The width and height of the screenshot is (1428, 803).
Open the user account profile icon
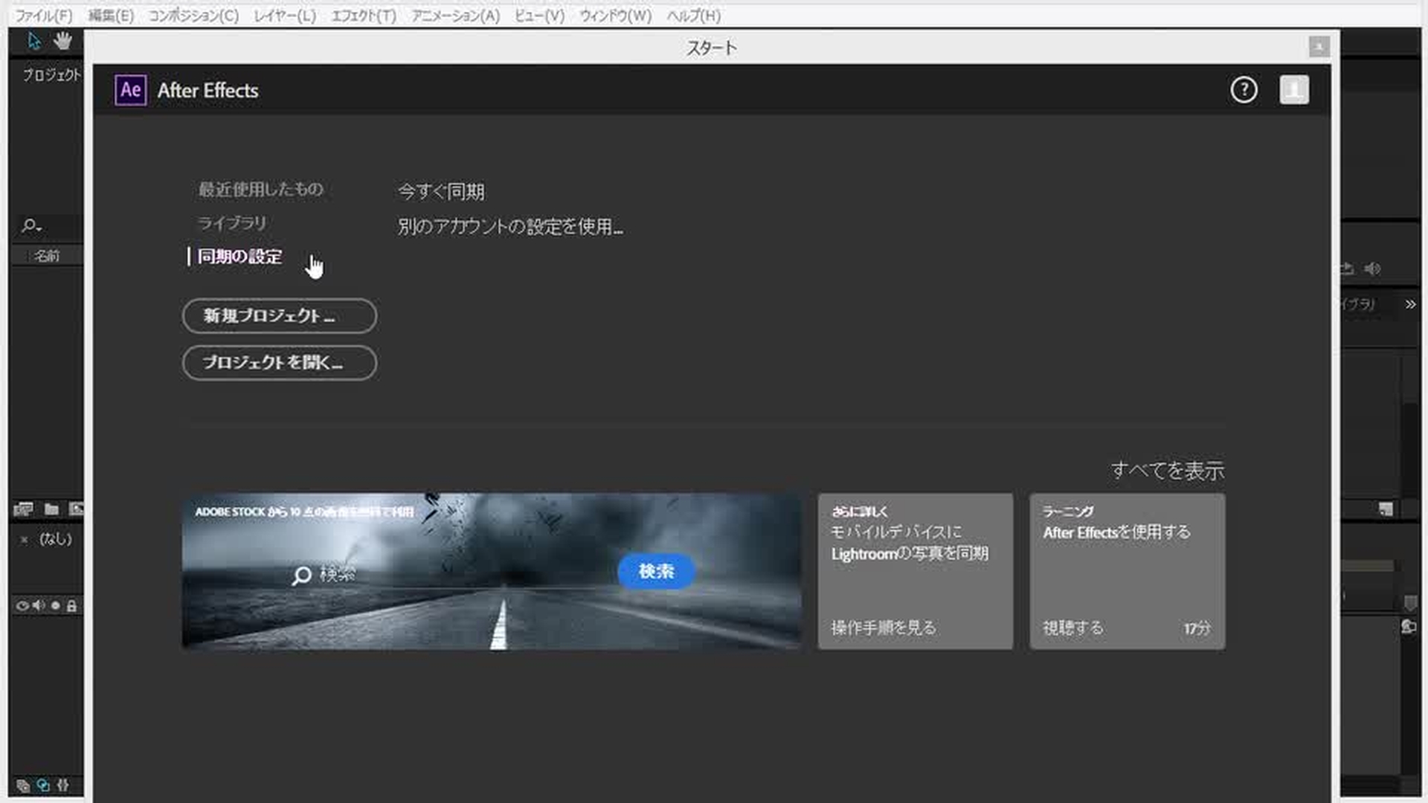point(1294,90)
